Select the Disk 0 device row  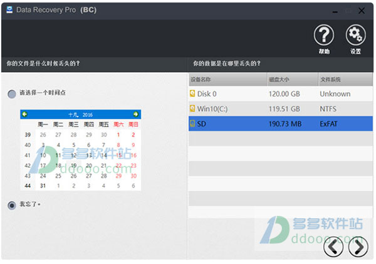pyautogui.click(x=281, y=94)
